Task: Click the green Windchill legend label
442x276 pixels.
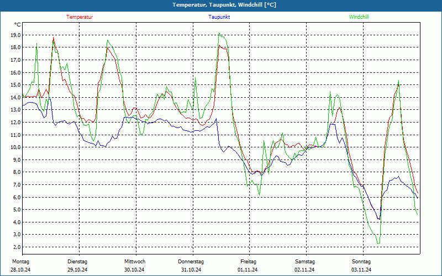Action: point(359,17)
